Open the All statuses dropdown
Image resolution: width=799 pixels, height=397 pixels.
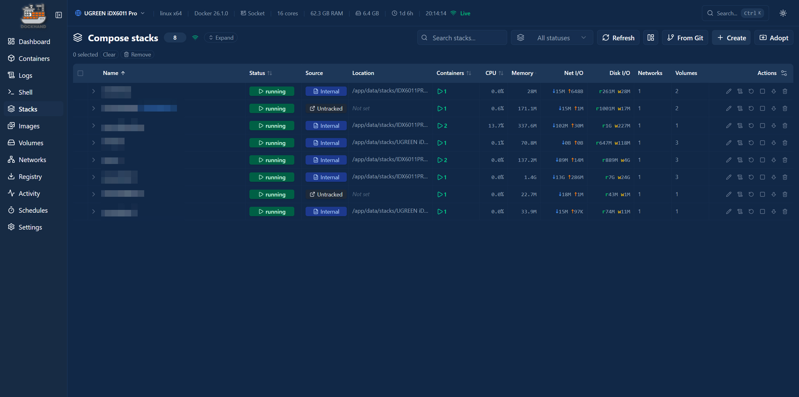coord(552,38)
